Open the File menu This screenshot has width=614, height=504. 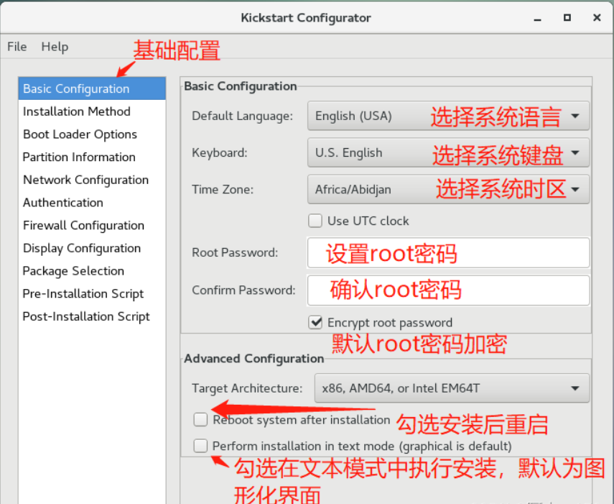point(17,47)
